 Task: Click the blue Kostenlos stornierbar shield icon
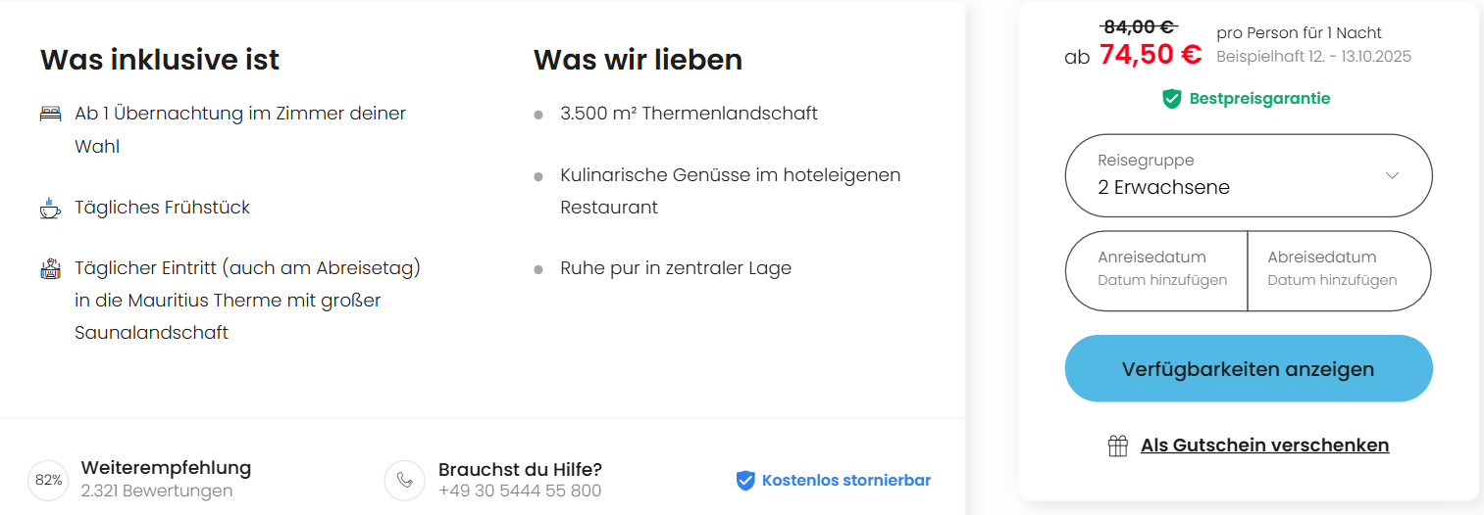tap(745, 480)
